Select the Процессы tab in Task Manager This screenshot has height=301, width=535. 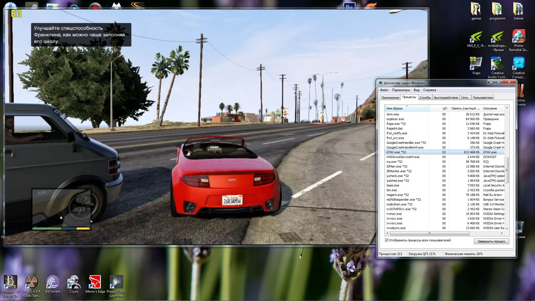point(409,97)
